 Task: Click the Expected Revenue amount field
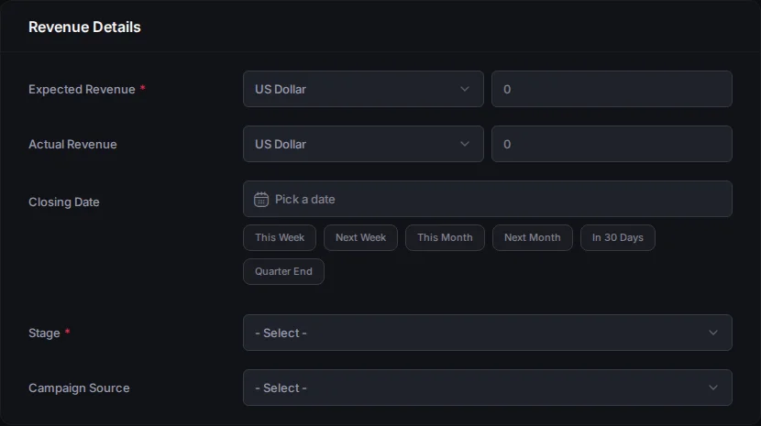tap(612, 89)
